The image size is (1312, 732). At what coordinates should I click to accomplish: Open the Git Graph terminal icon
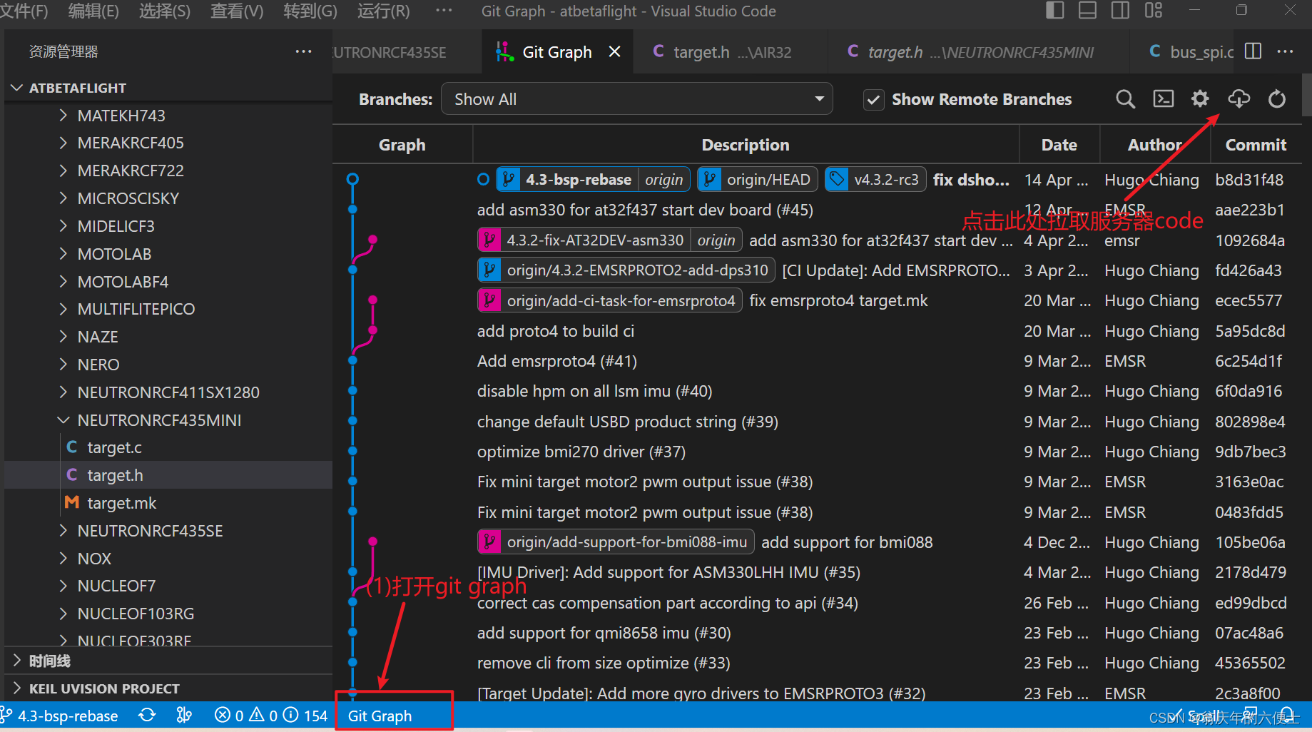click(x=1163, y=98)
